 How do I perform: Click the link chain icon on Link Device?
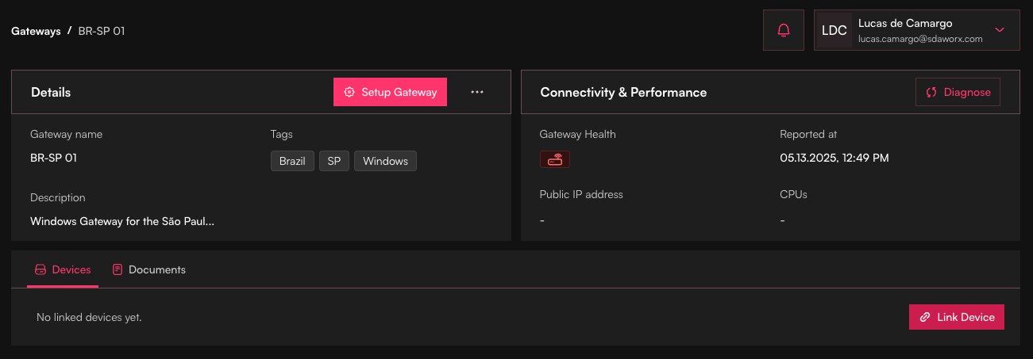[925, 317]
